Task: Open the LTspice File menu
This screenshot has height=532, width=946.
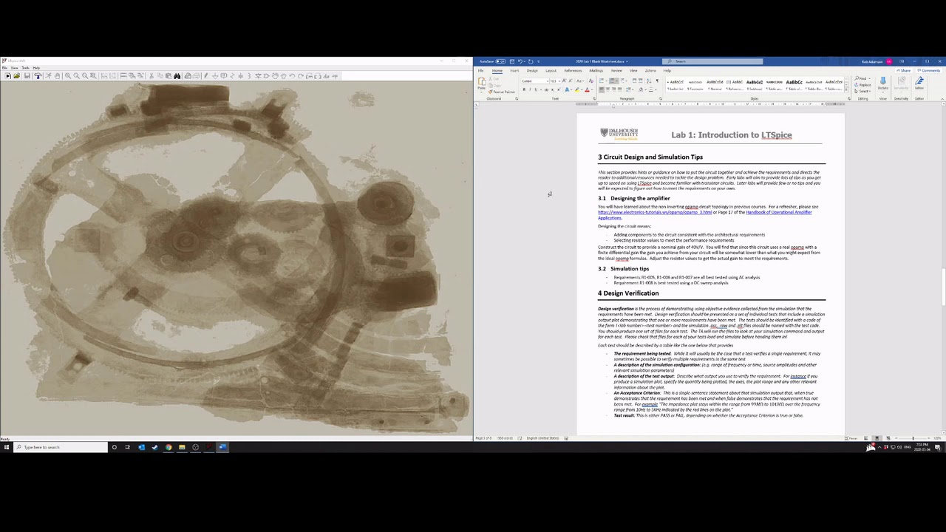Action: click(x=4, y=68)
